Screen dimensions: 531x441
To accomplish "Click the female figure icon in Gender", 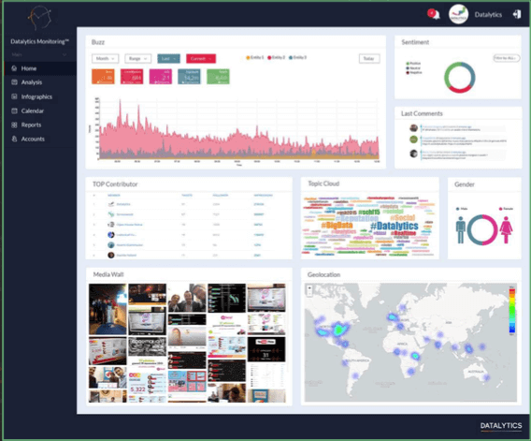I will click(x=506, y=230).
